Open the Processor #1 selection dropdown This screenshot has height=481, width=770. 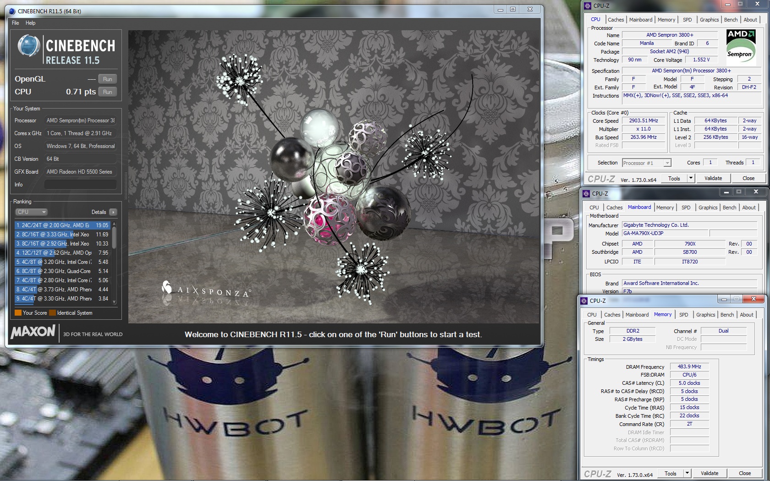tap(646, 163)
